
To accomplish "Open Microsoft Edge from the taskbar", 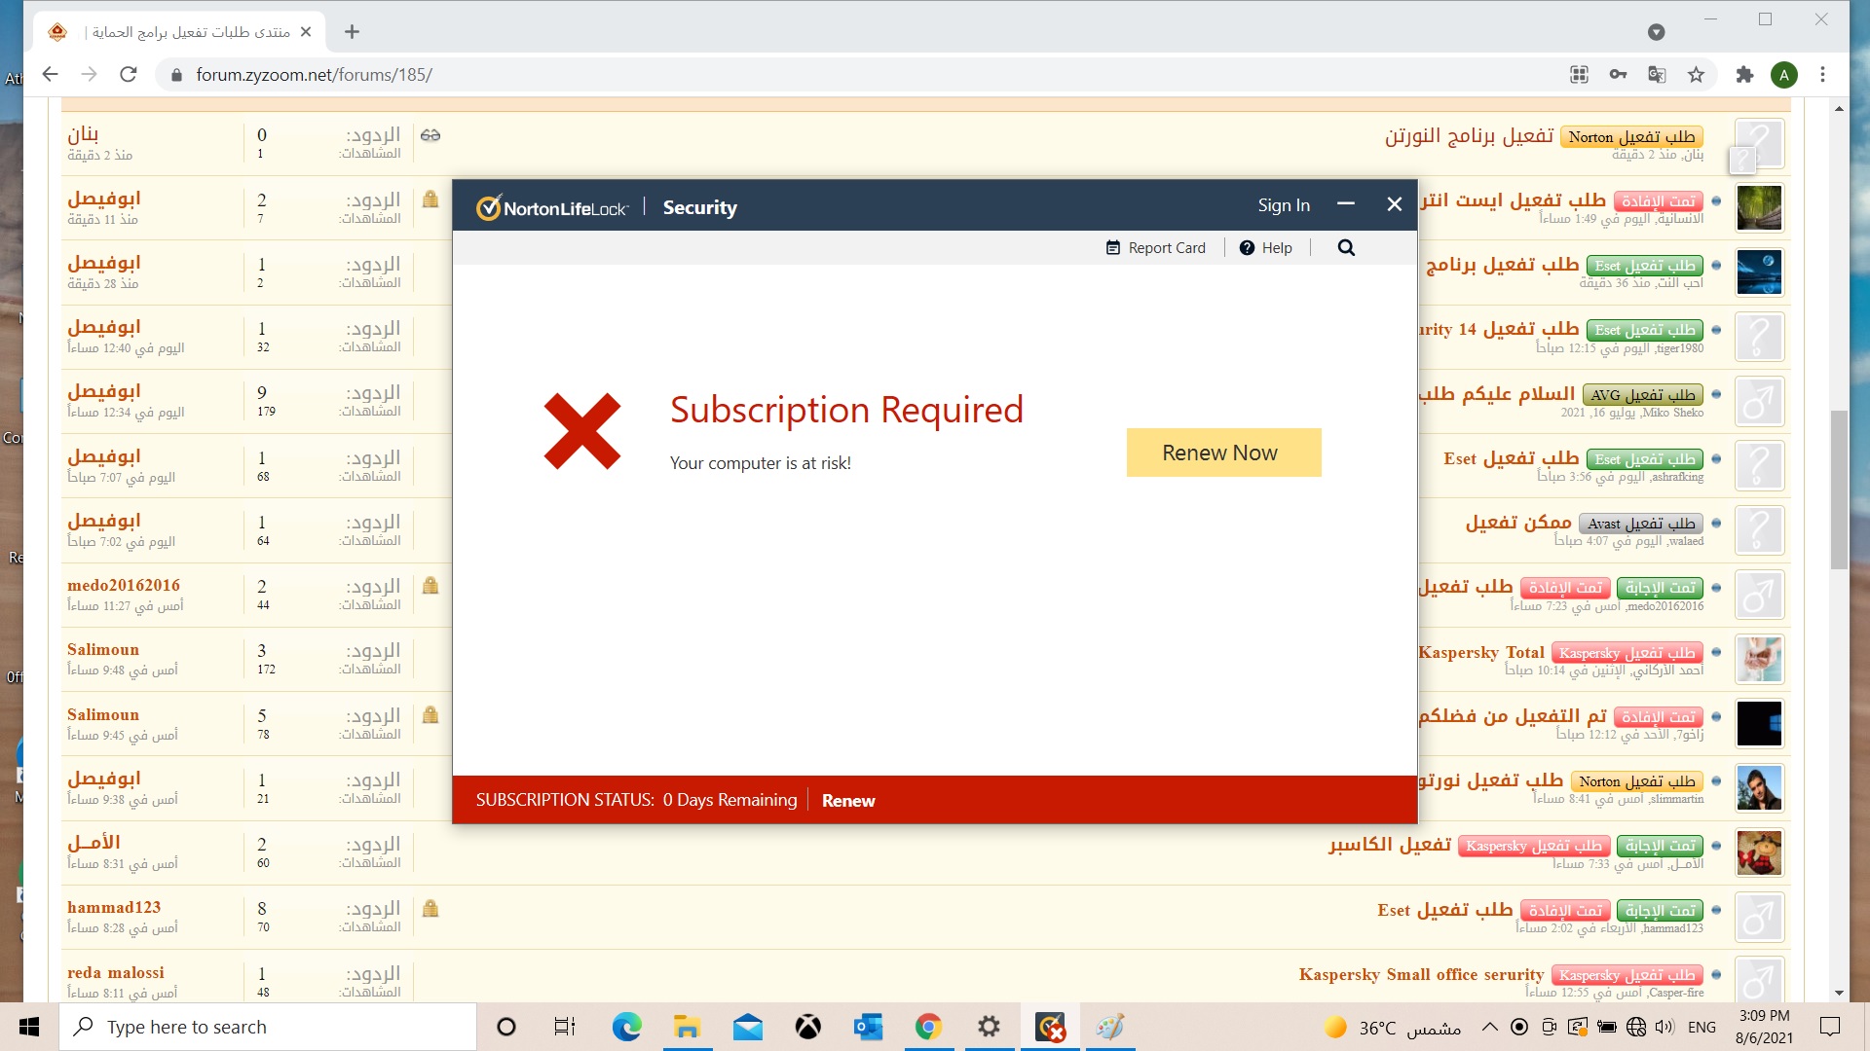I will coord(626,1027).
